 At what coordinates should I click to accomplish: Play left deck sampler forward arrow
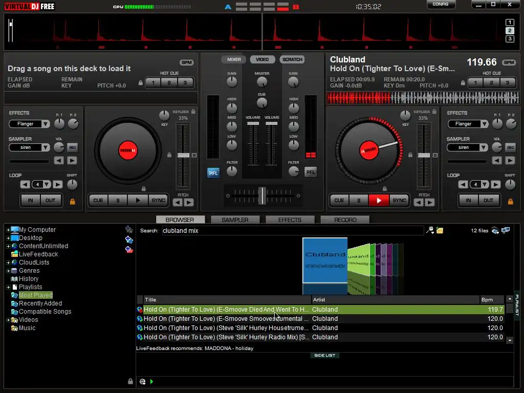(72, 161)
